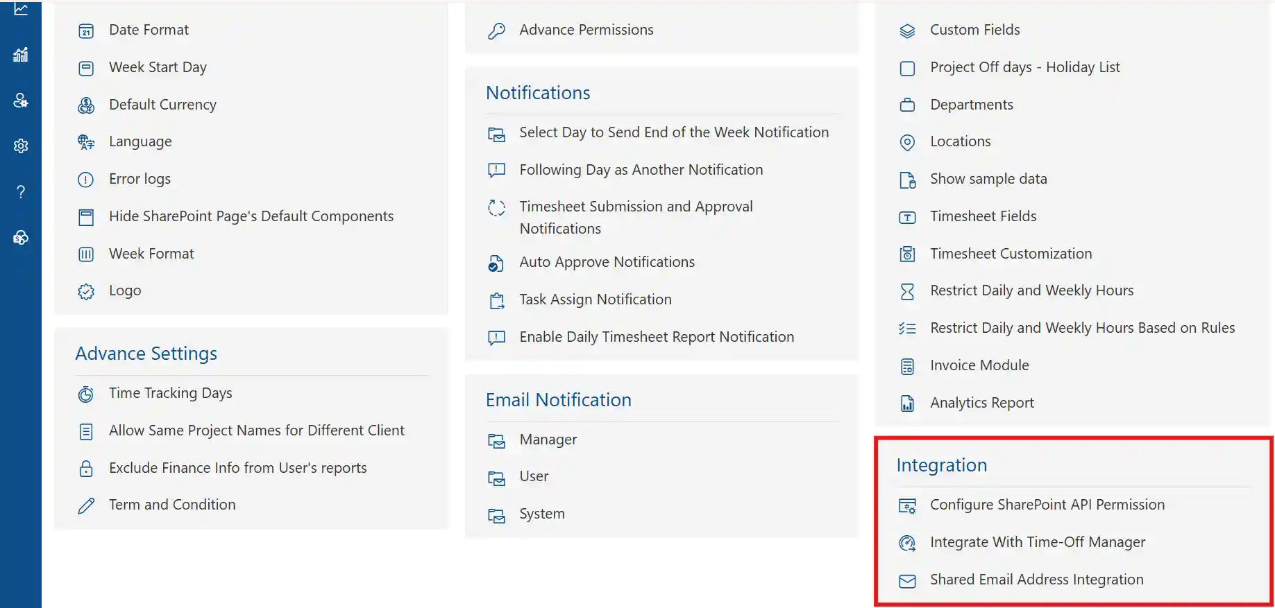1275x608 pixels.
Task: Open Configure SharePoint API Permission
Action: [x=1047, y=505]
